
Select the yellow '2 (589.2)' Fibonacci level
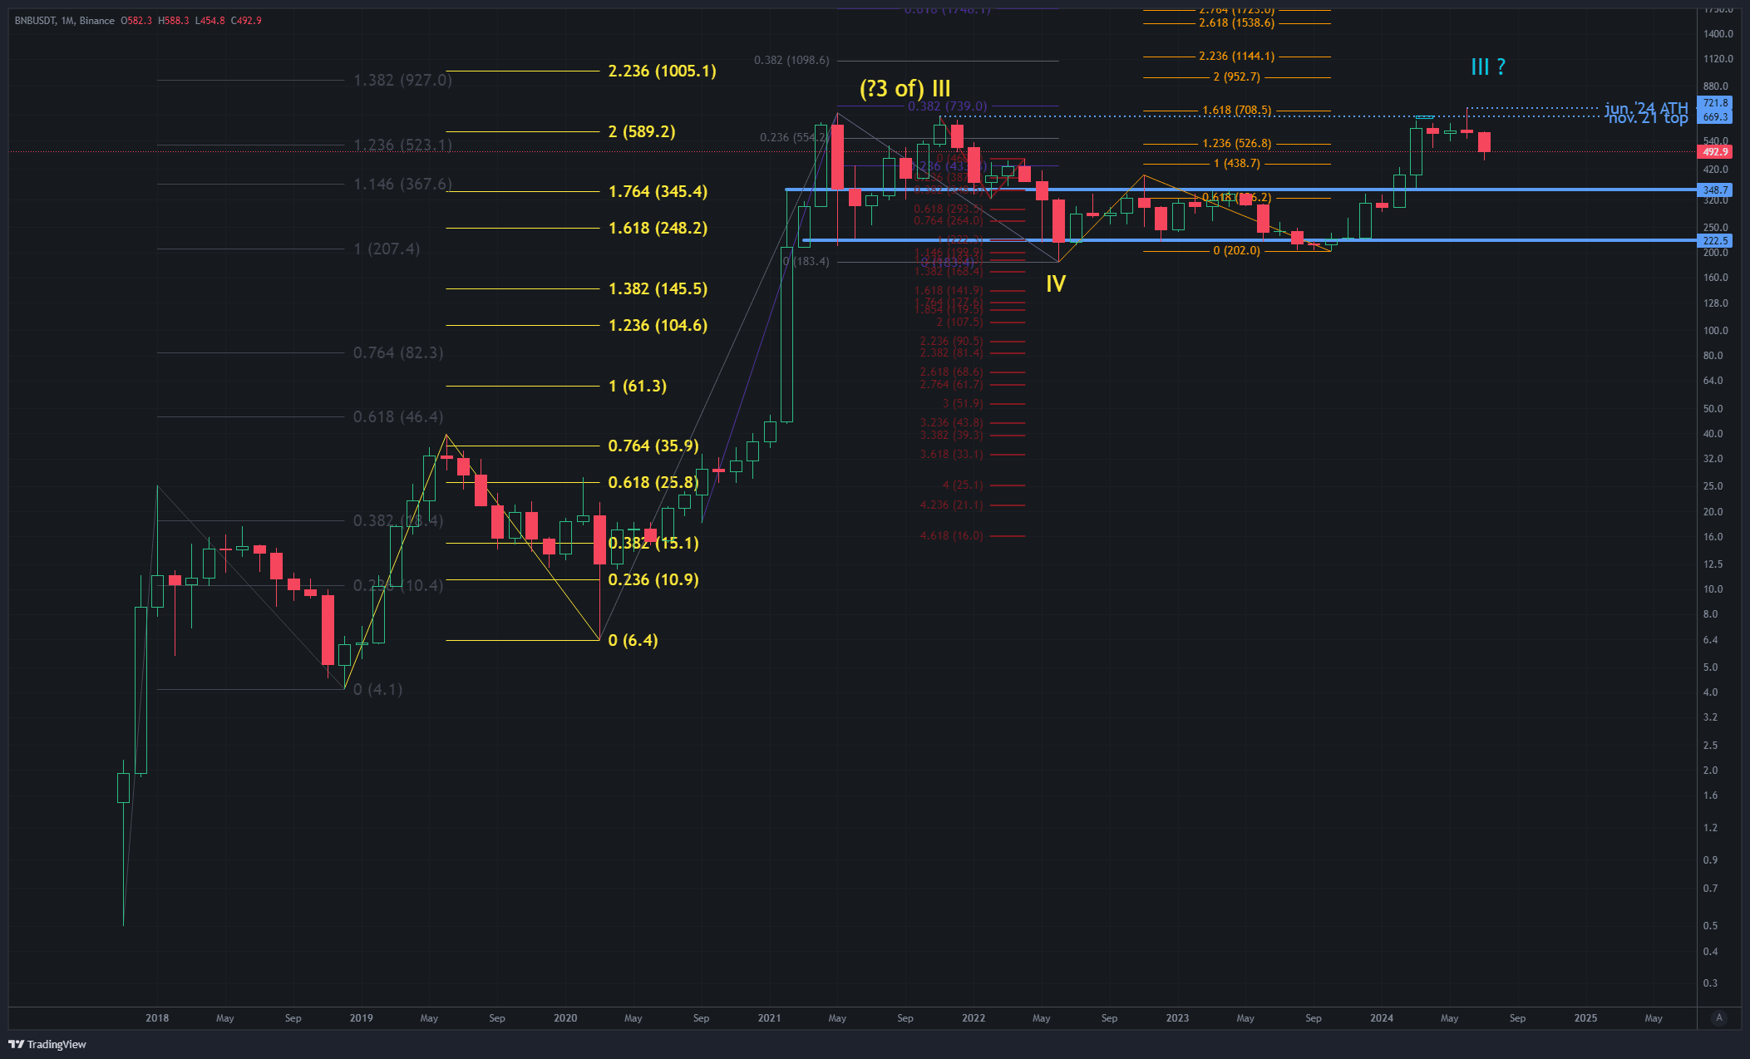641,131
